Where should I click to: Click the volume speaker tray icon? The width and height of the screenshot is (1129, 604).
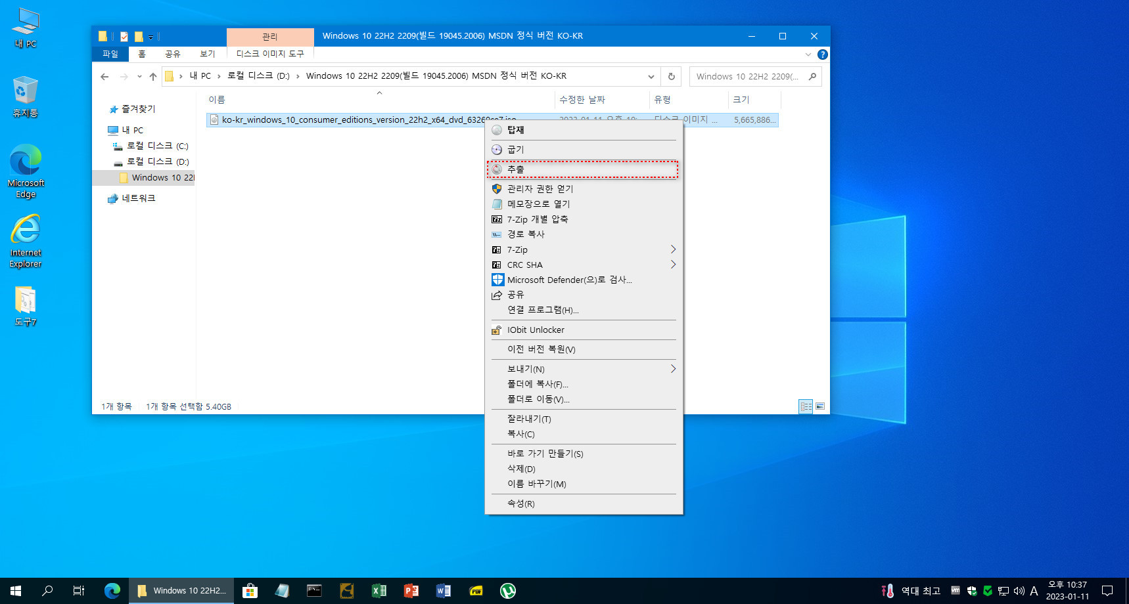pyautogui.click(x=1019, y=591)
